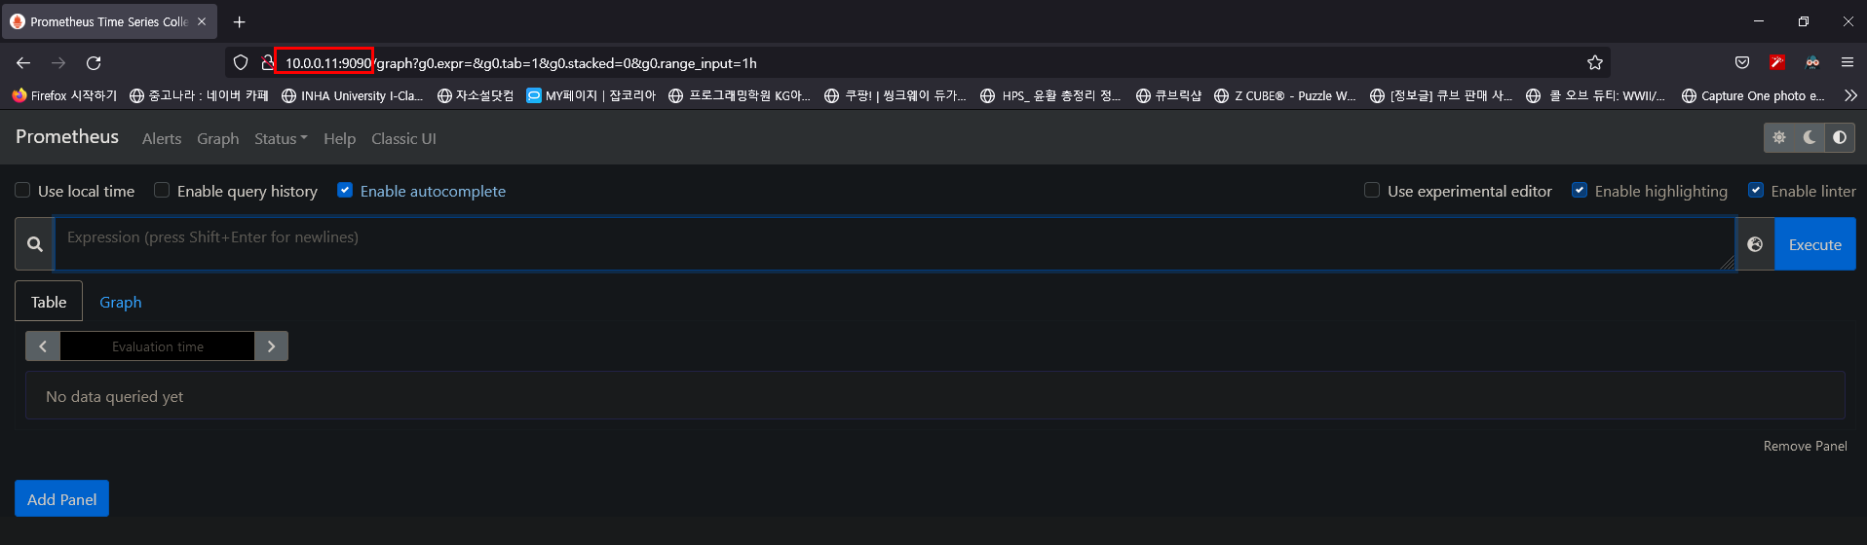This screenshot has width=1867, height=545.
Task: Enable Use experimental editor checkbox
Action: [1372, 190]
